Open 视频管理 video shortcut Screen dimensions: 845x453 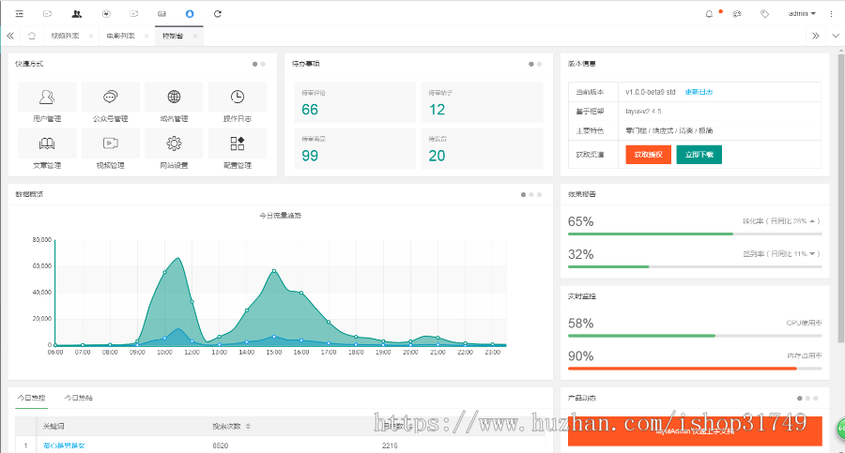111,150
